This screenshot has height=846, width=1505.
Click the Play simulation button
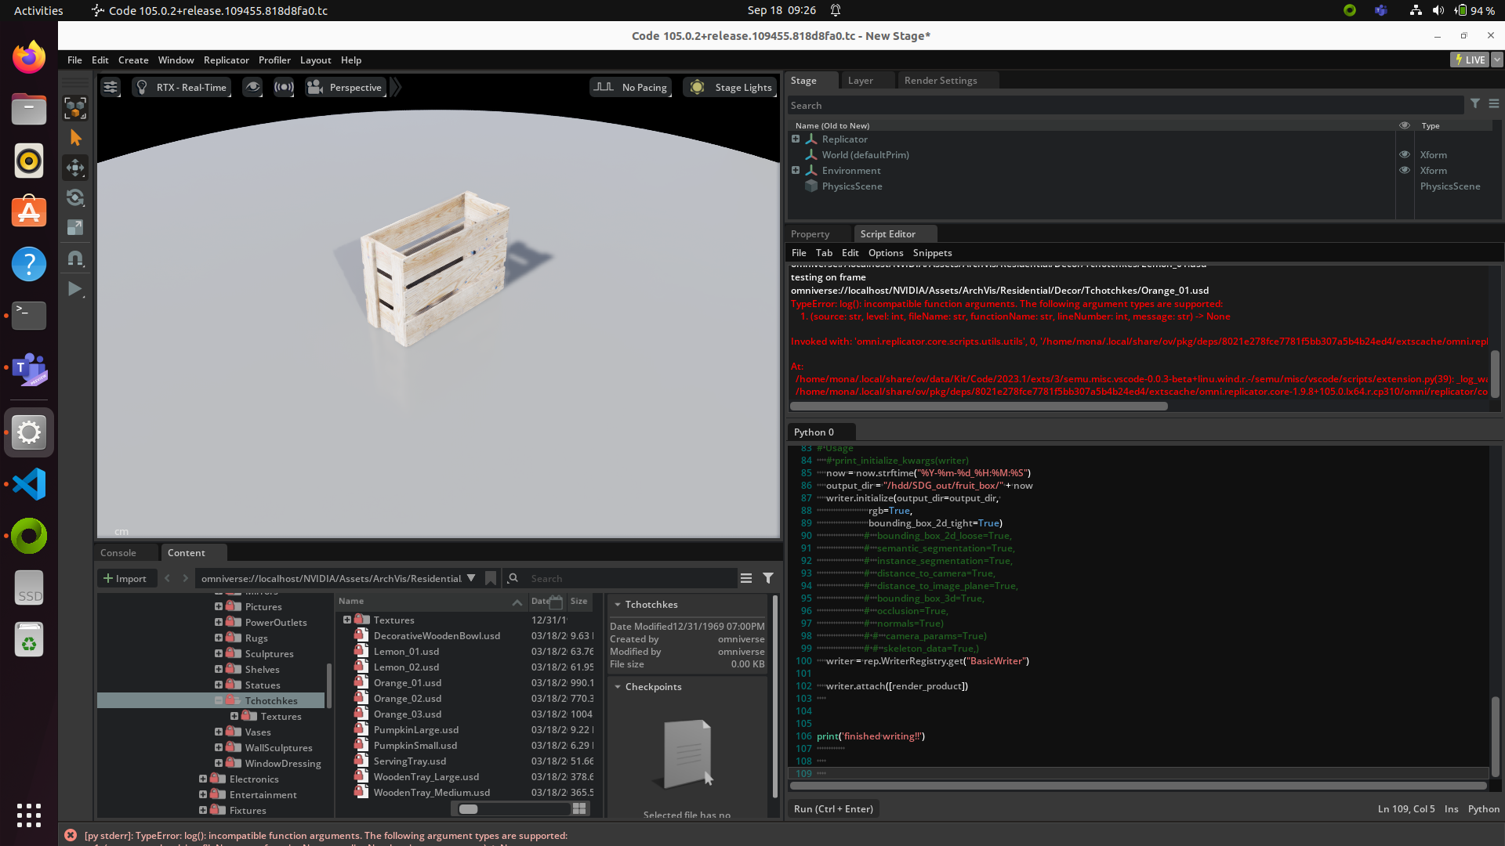tap(75, 289)
